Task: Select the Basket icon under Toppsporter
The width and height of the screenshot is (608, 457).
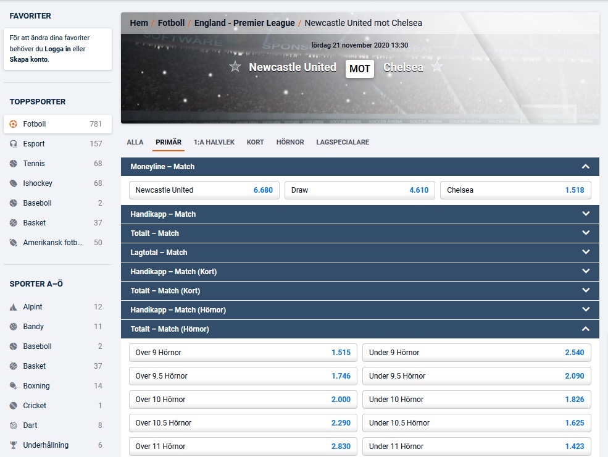Action: point(13,223)
